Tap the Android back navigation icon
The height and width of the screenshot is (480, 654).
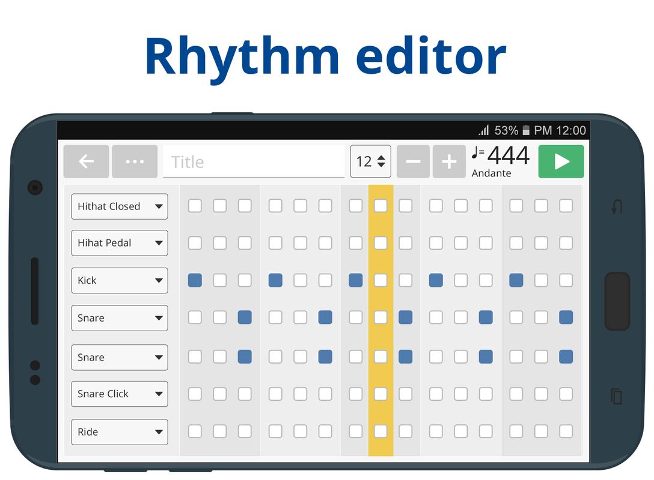(617, 206)
